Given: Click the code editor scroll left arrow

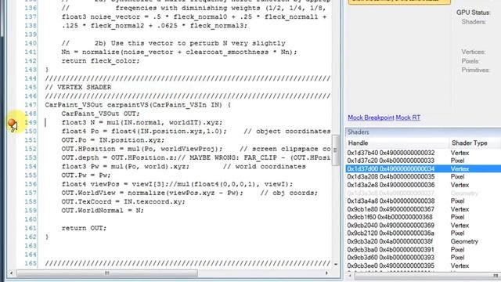Looking at the screenshot, I should coord(12,273).
